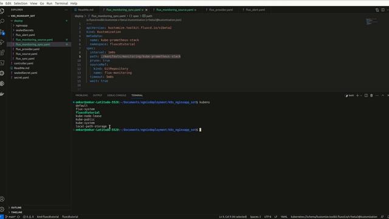Screen dimensions: 389x219
Task: Click the new terminal plus icon
Action: pyautogui.click(x=357, y=96)
